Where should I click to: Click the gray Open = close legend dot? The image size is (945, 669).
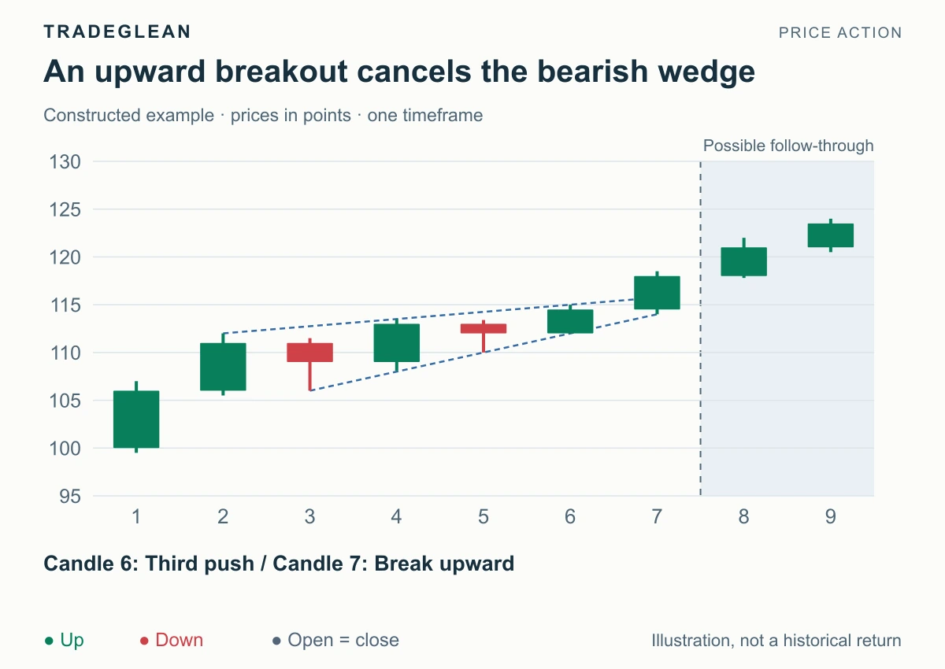[276, 641]
